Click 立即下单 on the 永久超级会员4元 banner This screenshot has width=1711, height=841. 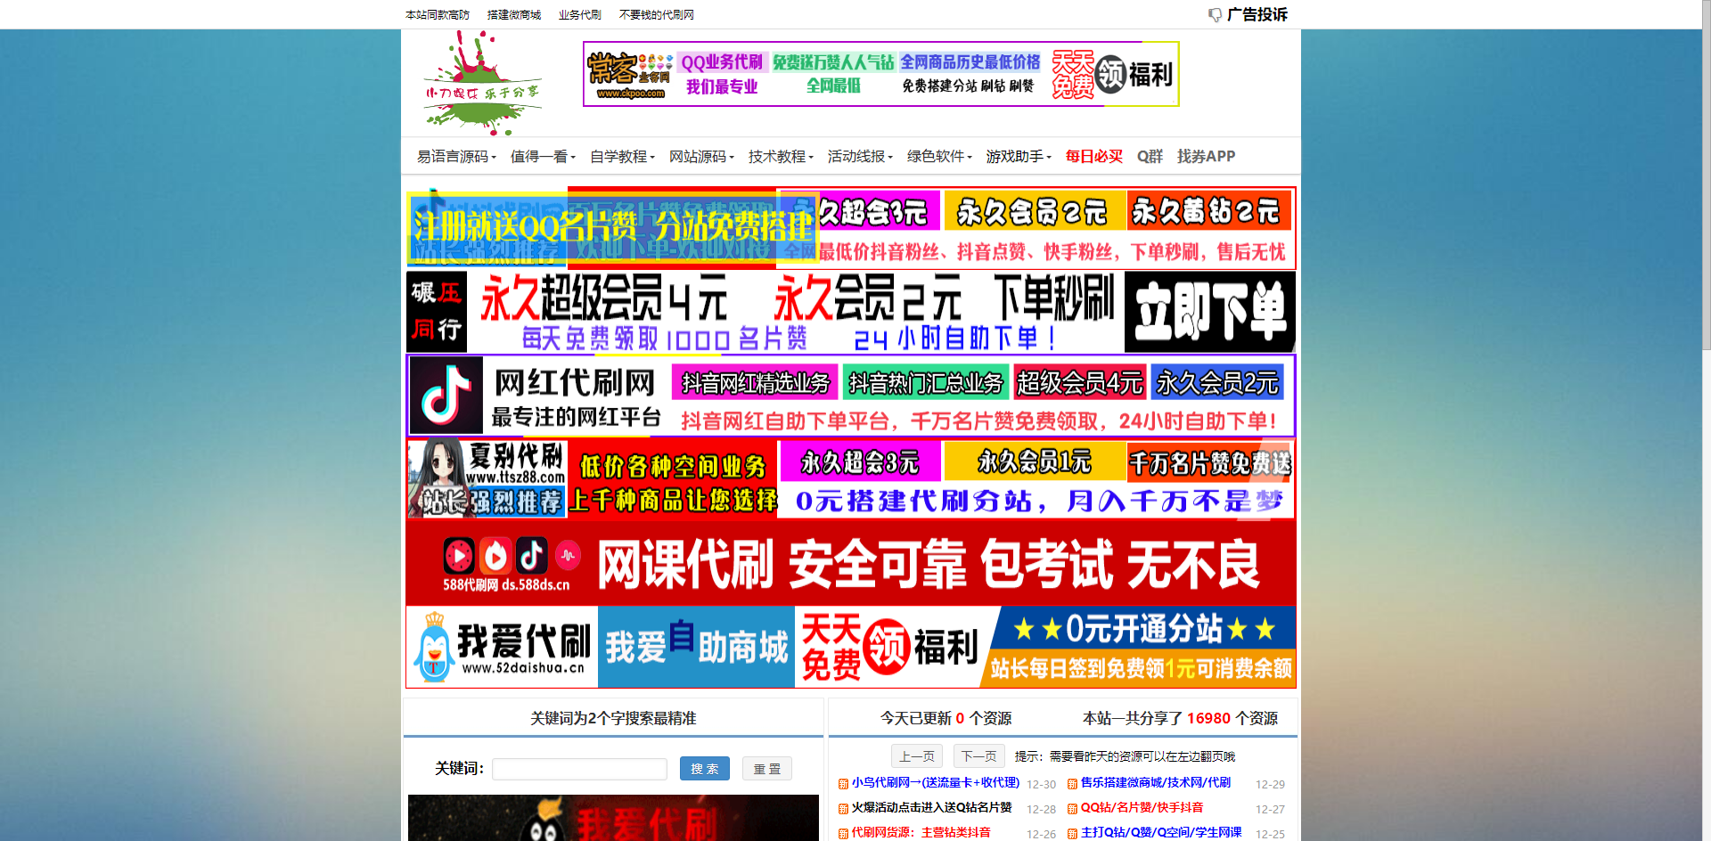click(x=1209, y=312)
